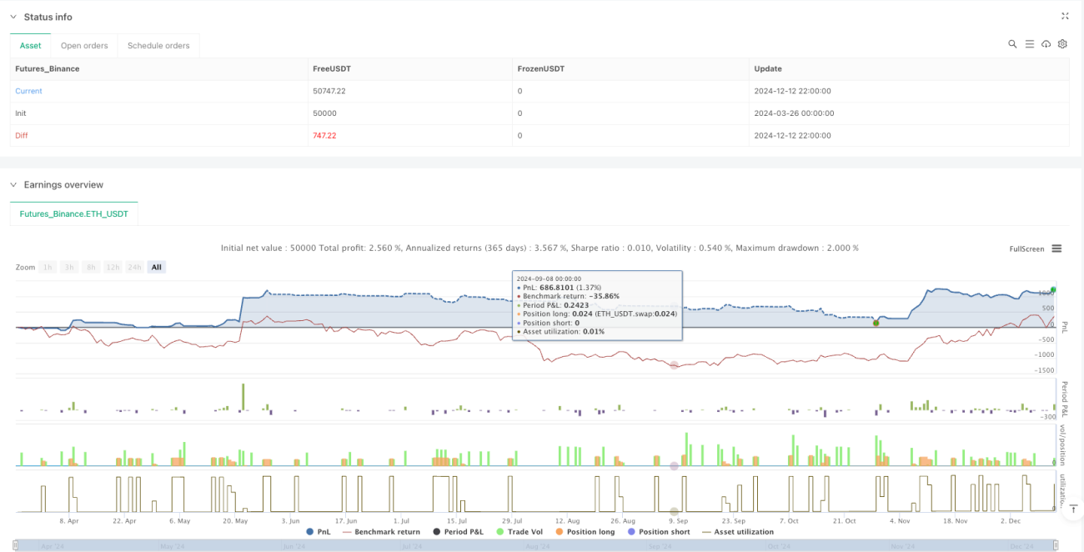
Task: Toggle Benchmark return legend item
Action: (x=380, y=531)
